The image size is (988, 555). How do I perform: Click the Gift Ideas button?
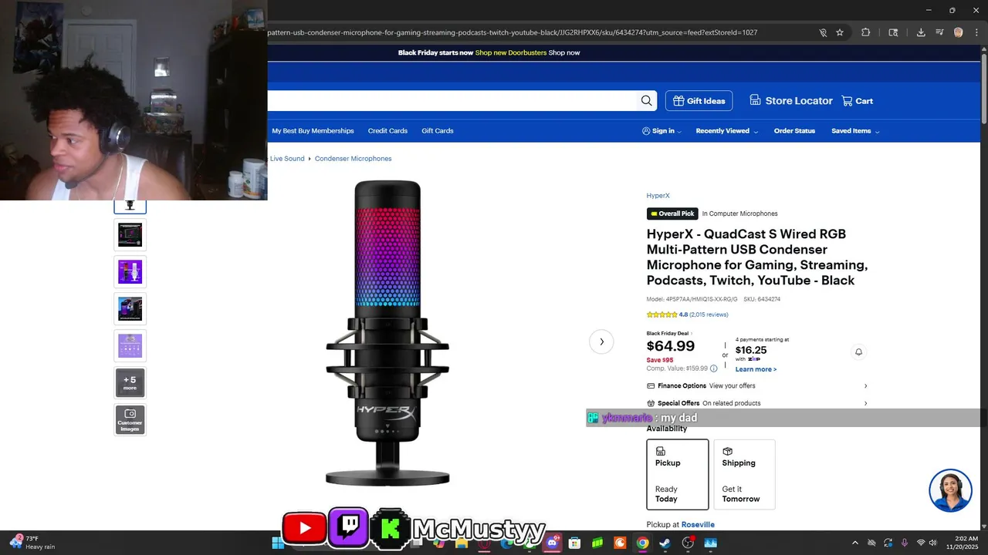(699, 101)
